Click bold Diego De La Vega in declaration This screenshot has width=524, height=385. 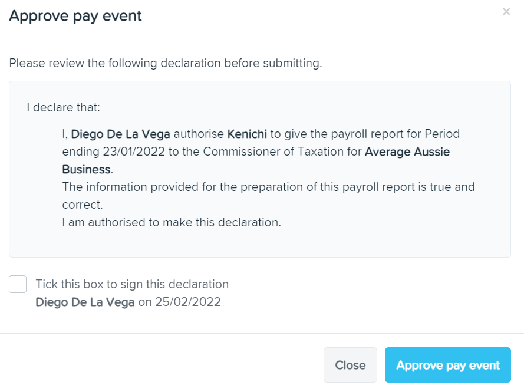121,134
